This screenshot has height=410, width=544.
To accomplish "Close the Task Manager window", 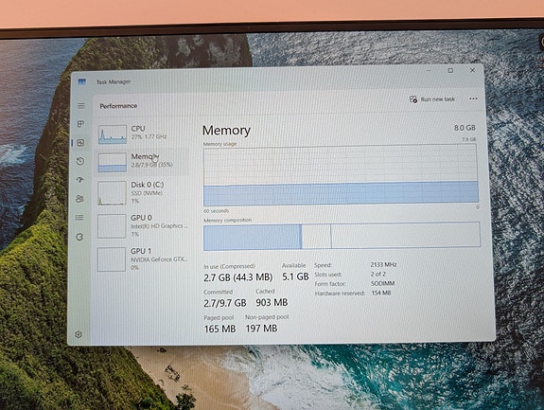I will pyautogui.click(x=472, y=70).
